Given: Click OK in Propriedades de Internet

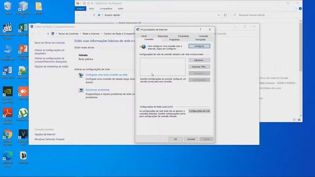Looking at the screenshot, I should click(176, 139).
